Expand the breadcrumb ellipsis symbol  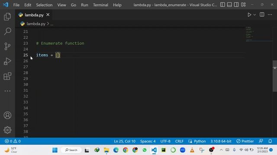click(52, 24)
